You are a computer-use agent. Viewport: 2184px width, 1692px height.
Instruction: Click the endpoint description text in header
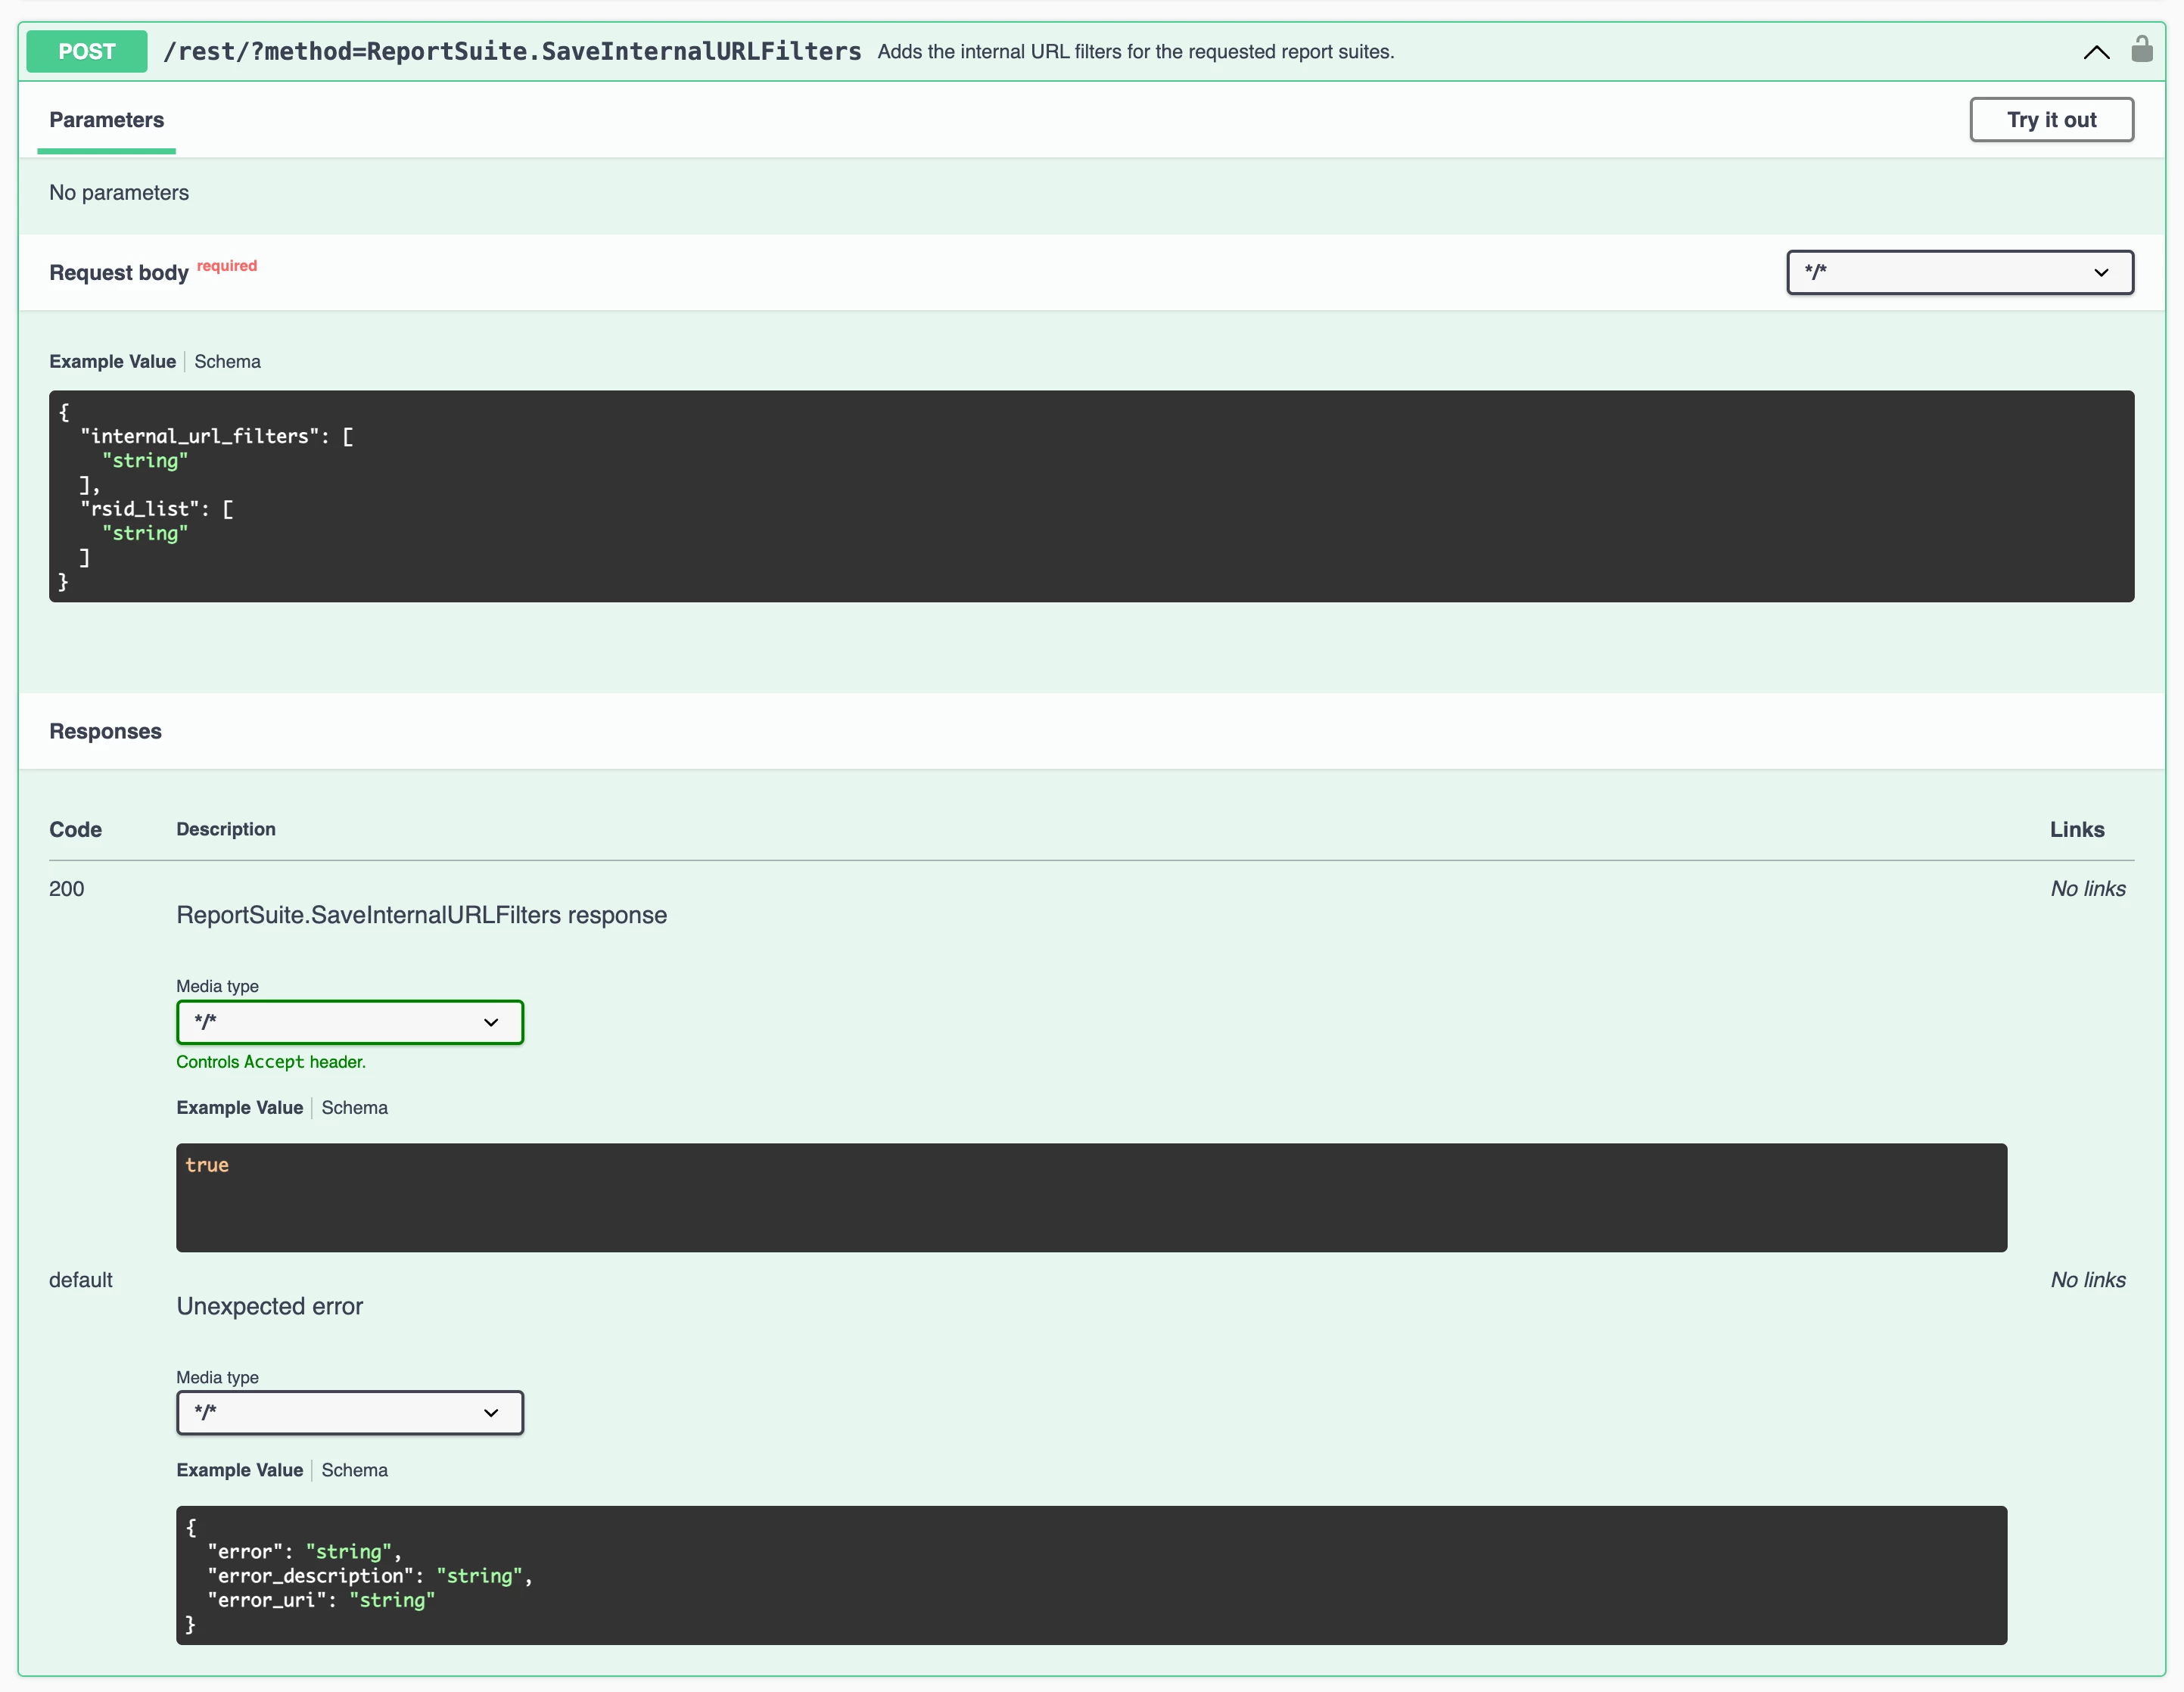[x=1135, y=52]
